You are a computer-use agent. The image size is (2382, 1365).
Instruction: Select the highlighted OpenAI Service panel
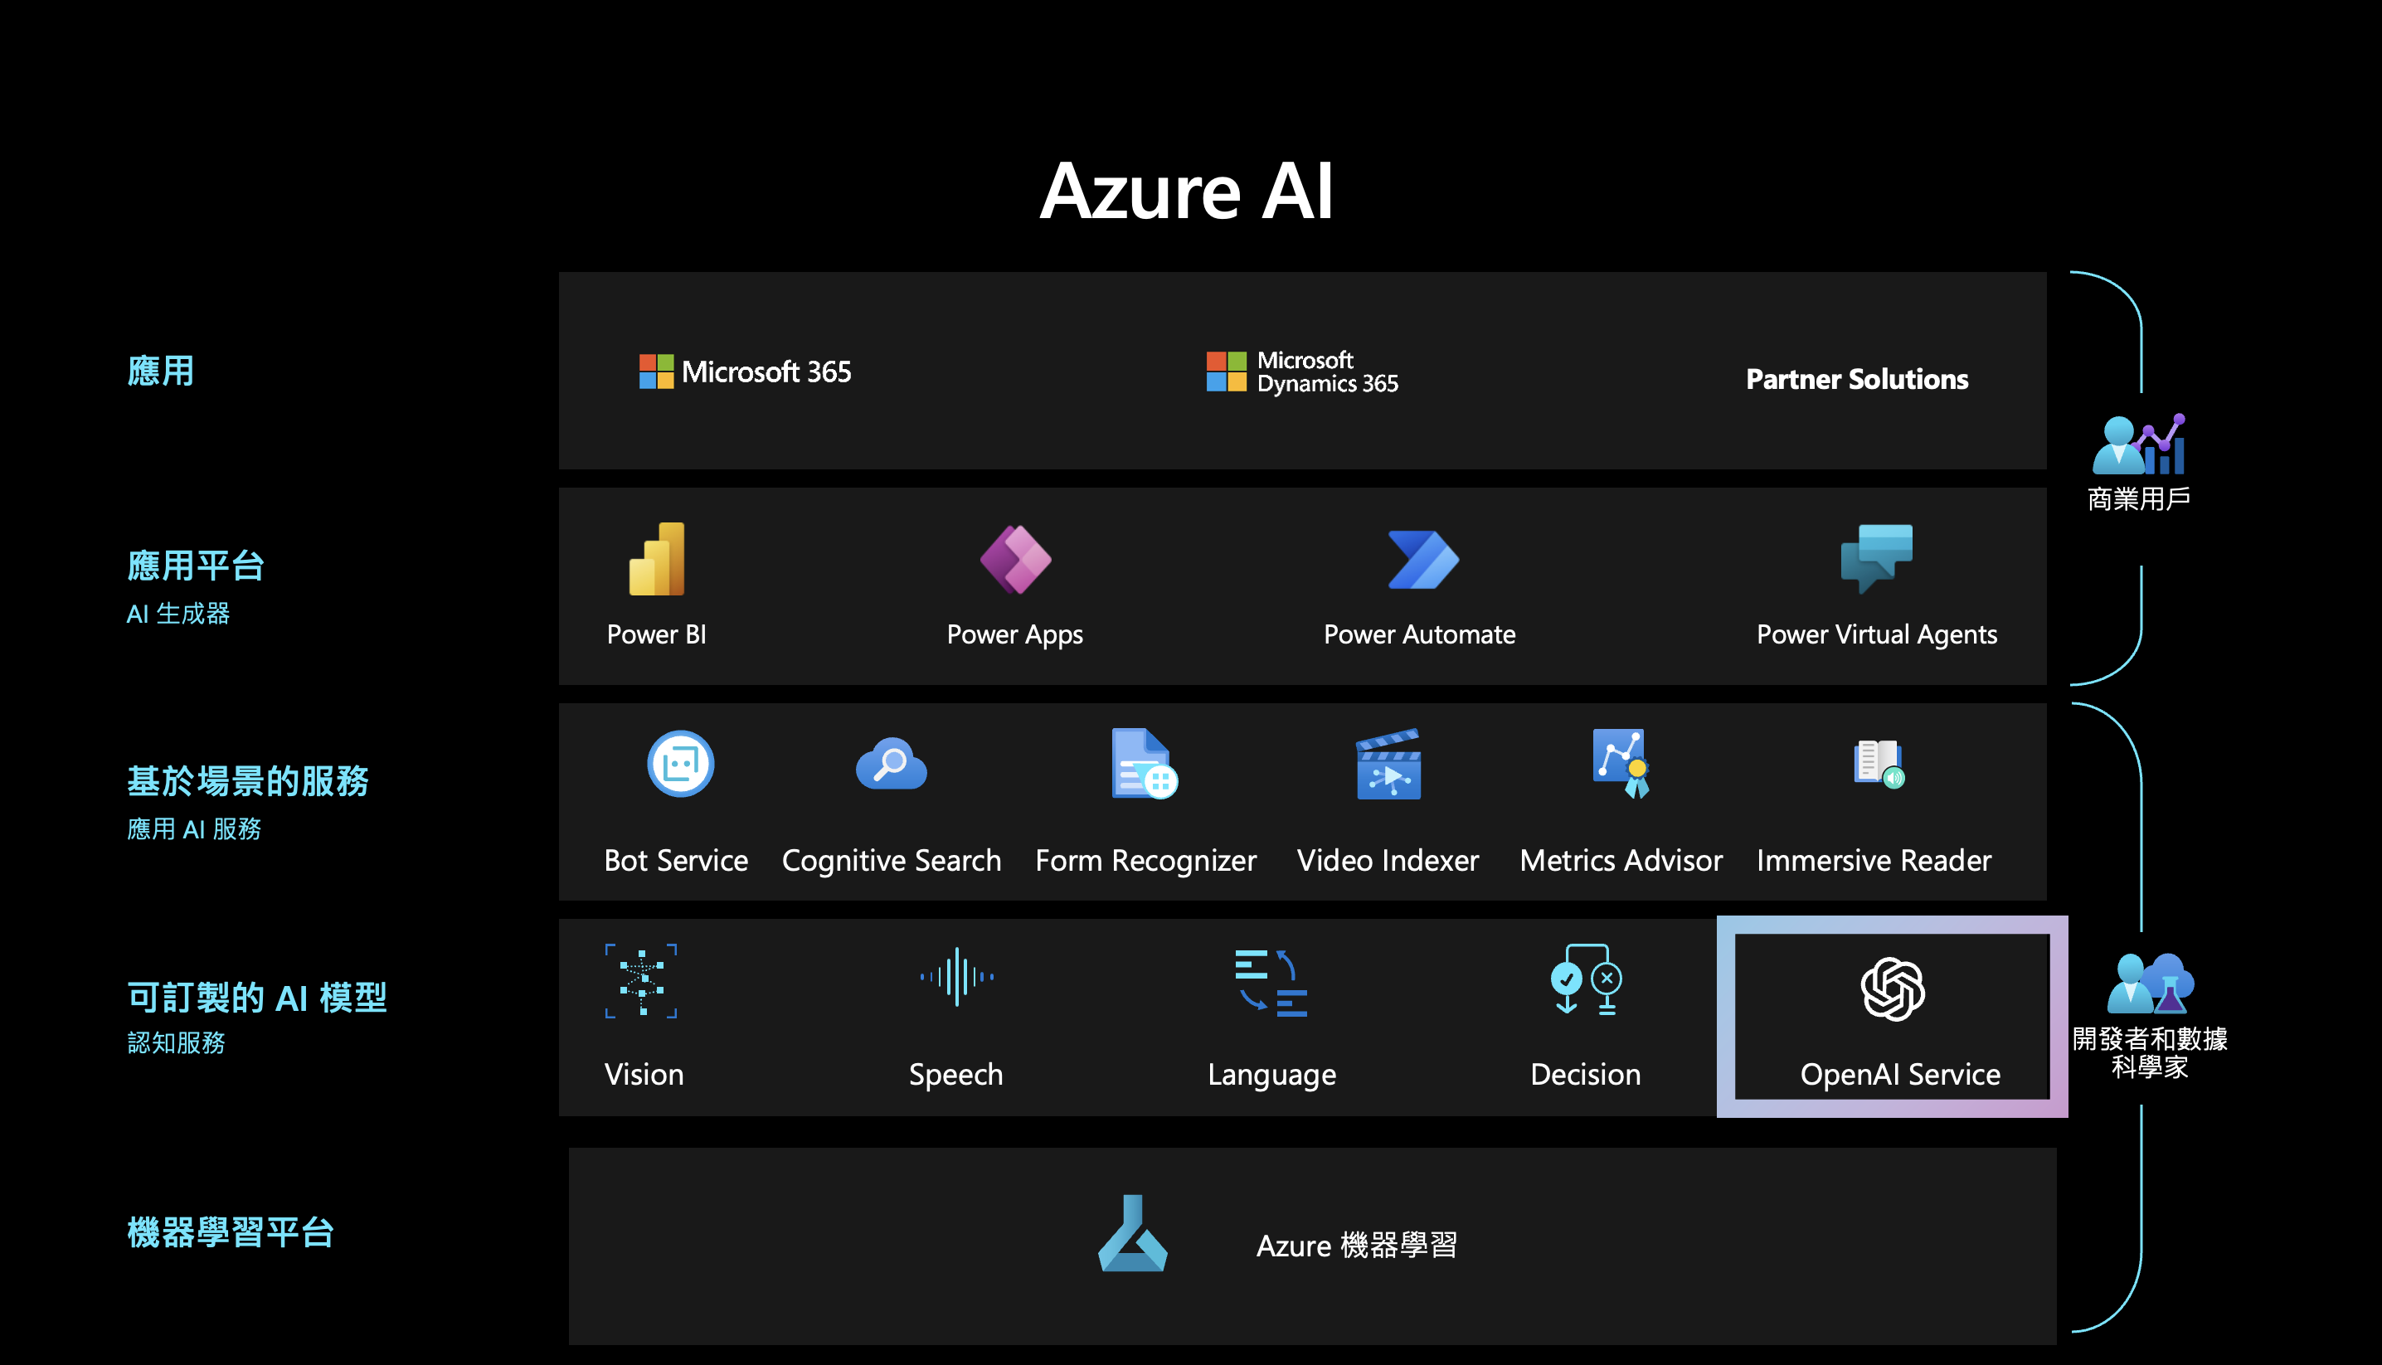tap(1891, 1018)
